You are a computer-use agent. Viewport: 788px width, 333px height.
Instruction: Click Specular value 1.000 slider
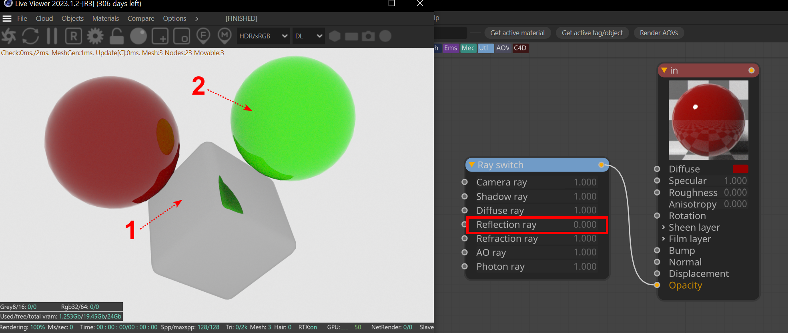(735, 181)
